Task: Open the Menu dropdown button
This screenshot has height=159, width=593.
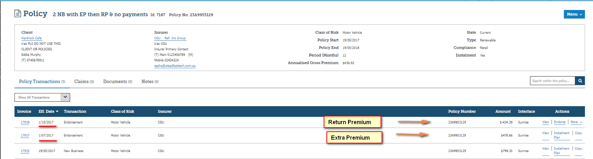Action: click(x=574, y=14)
